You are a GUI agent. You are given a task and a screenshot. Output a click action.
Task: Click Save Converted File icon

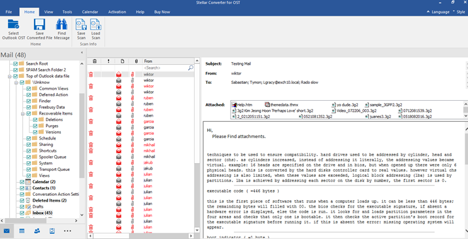click(x=39, y=24)
